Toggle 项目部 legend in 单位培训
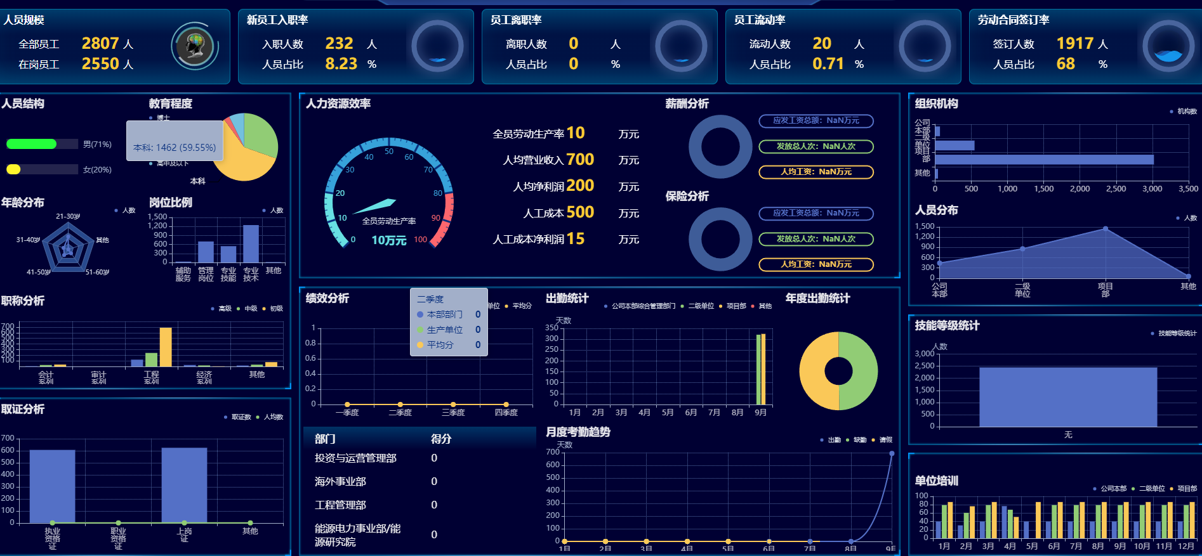This screenshot has height=556, width=1202. (1184, 489)
